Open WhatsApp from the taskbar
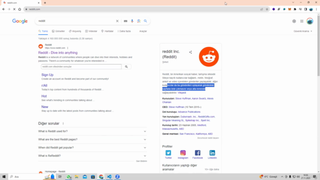The image size is (320, 180). 68,176
